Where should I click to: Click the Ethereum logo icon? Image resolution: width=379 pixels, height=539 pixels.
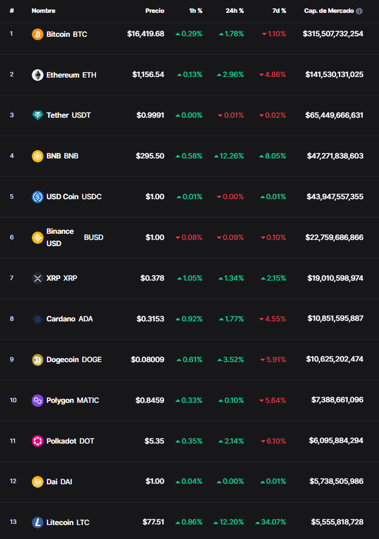37,75
